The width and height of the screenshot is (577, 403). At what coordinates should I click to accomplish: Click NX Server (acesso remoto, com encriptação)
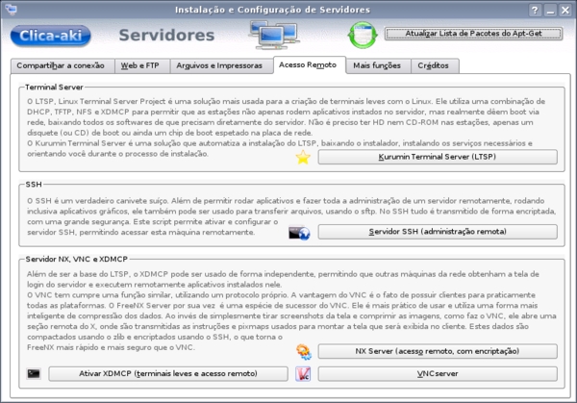tap(438, 351)
